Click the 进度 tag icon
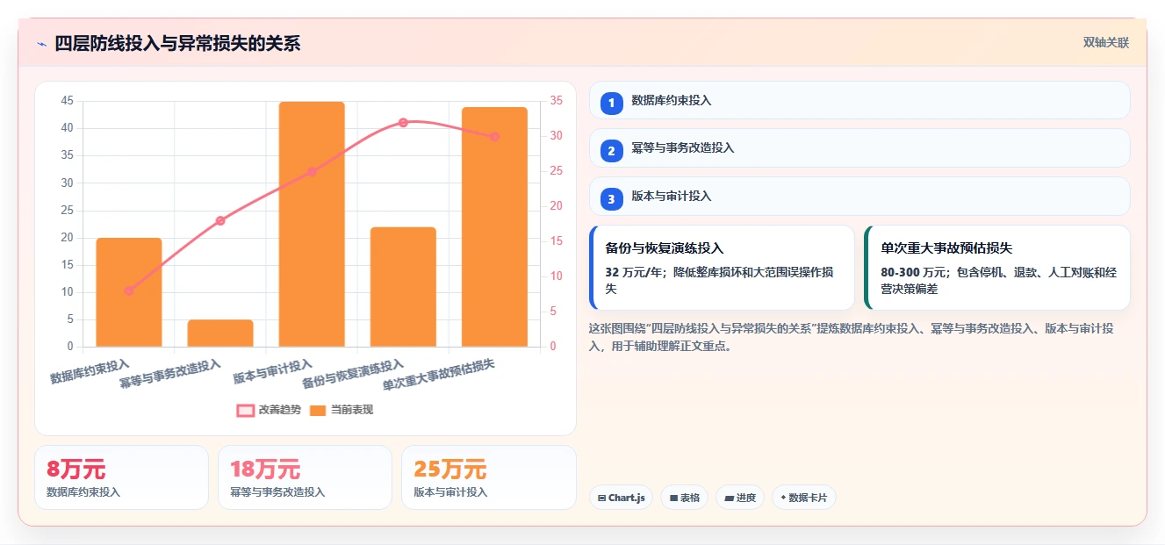Screen dimensions: 1165x545 729,498
